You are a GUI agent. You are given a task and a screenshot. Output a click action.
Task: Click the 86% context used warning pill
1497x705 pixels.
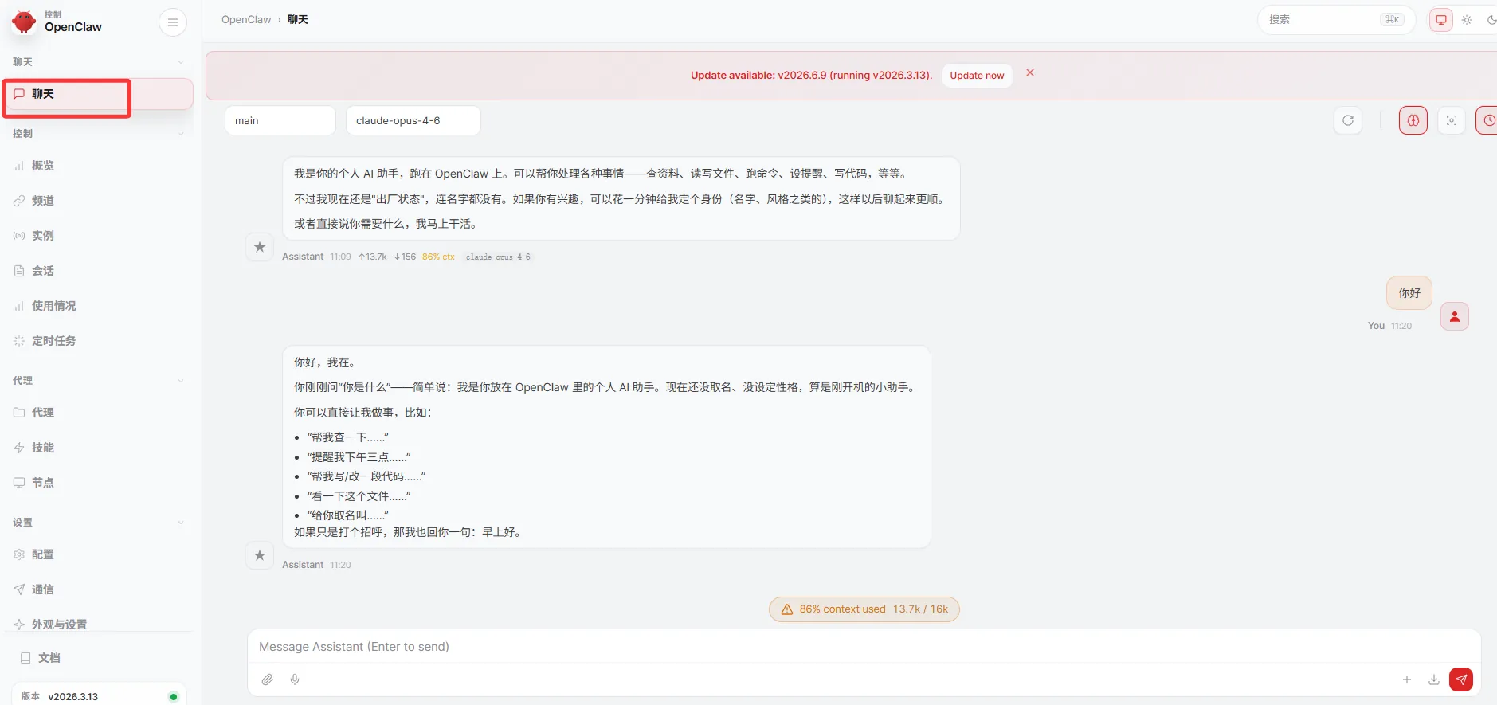click(864, 609)
